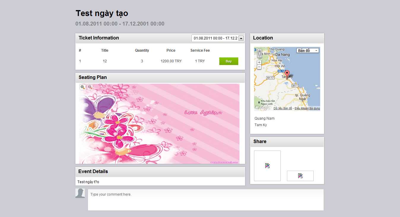Screen dimensions: 400x217
Task: Click the event date range subtitle
Action: [x=120, y=24]
